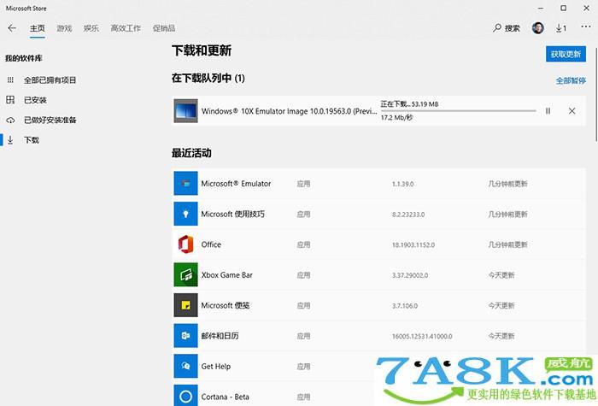Open the 高效工作 tab
The image size is (598, 406).
pos(126,28)
